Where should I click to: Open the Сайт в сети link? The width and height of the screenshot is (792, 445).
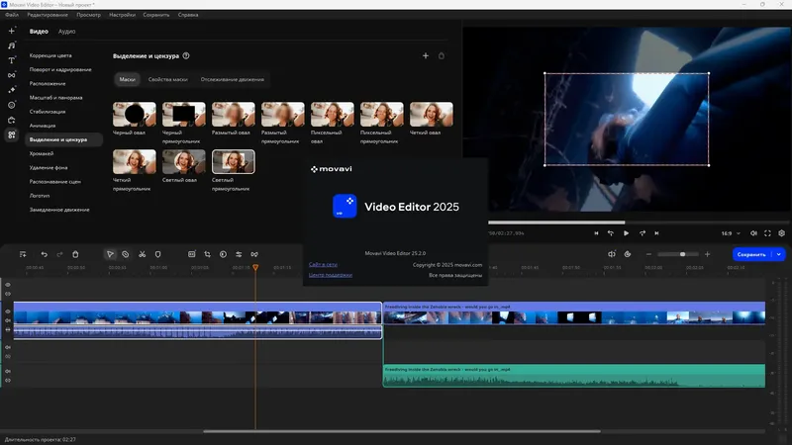(323, 264)
